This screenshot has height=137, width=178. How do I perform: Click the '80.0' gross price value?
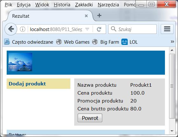point(136,109)
